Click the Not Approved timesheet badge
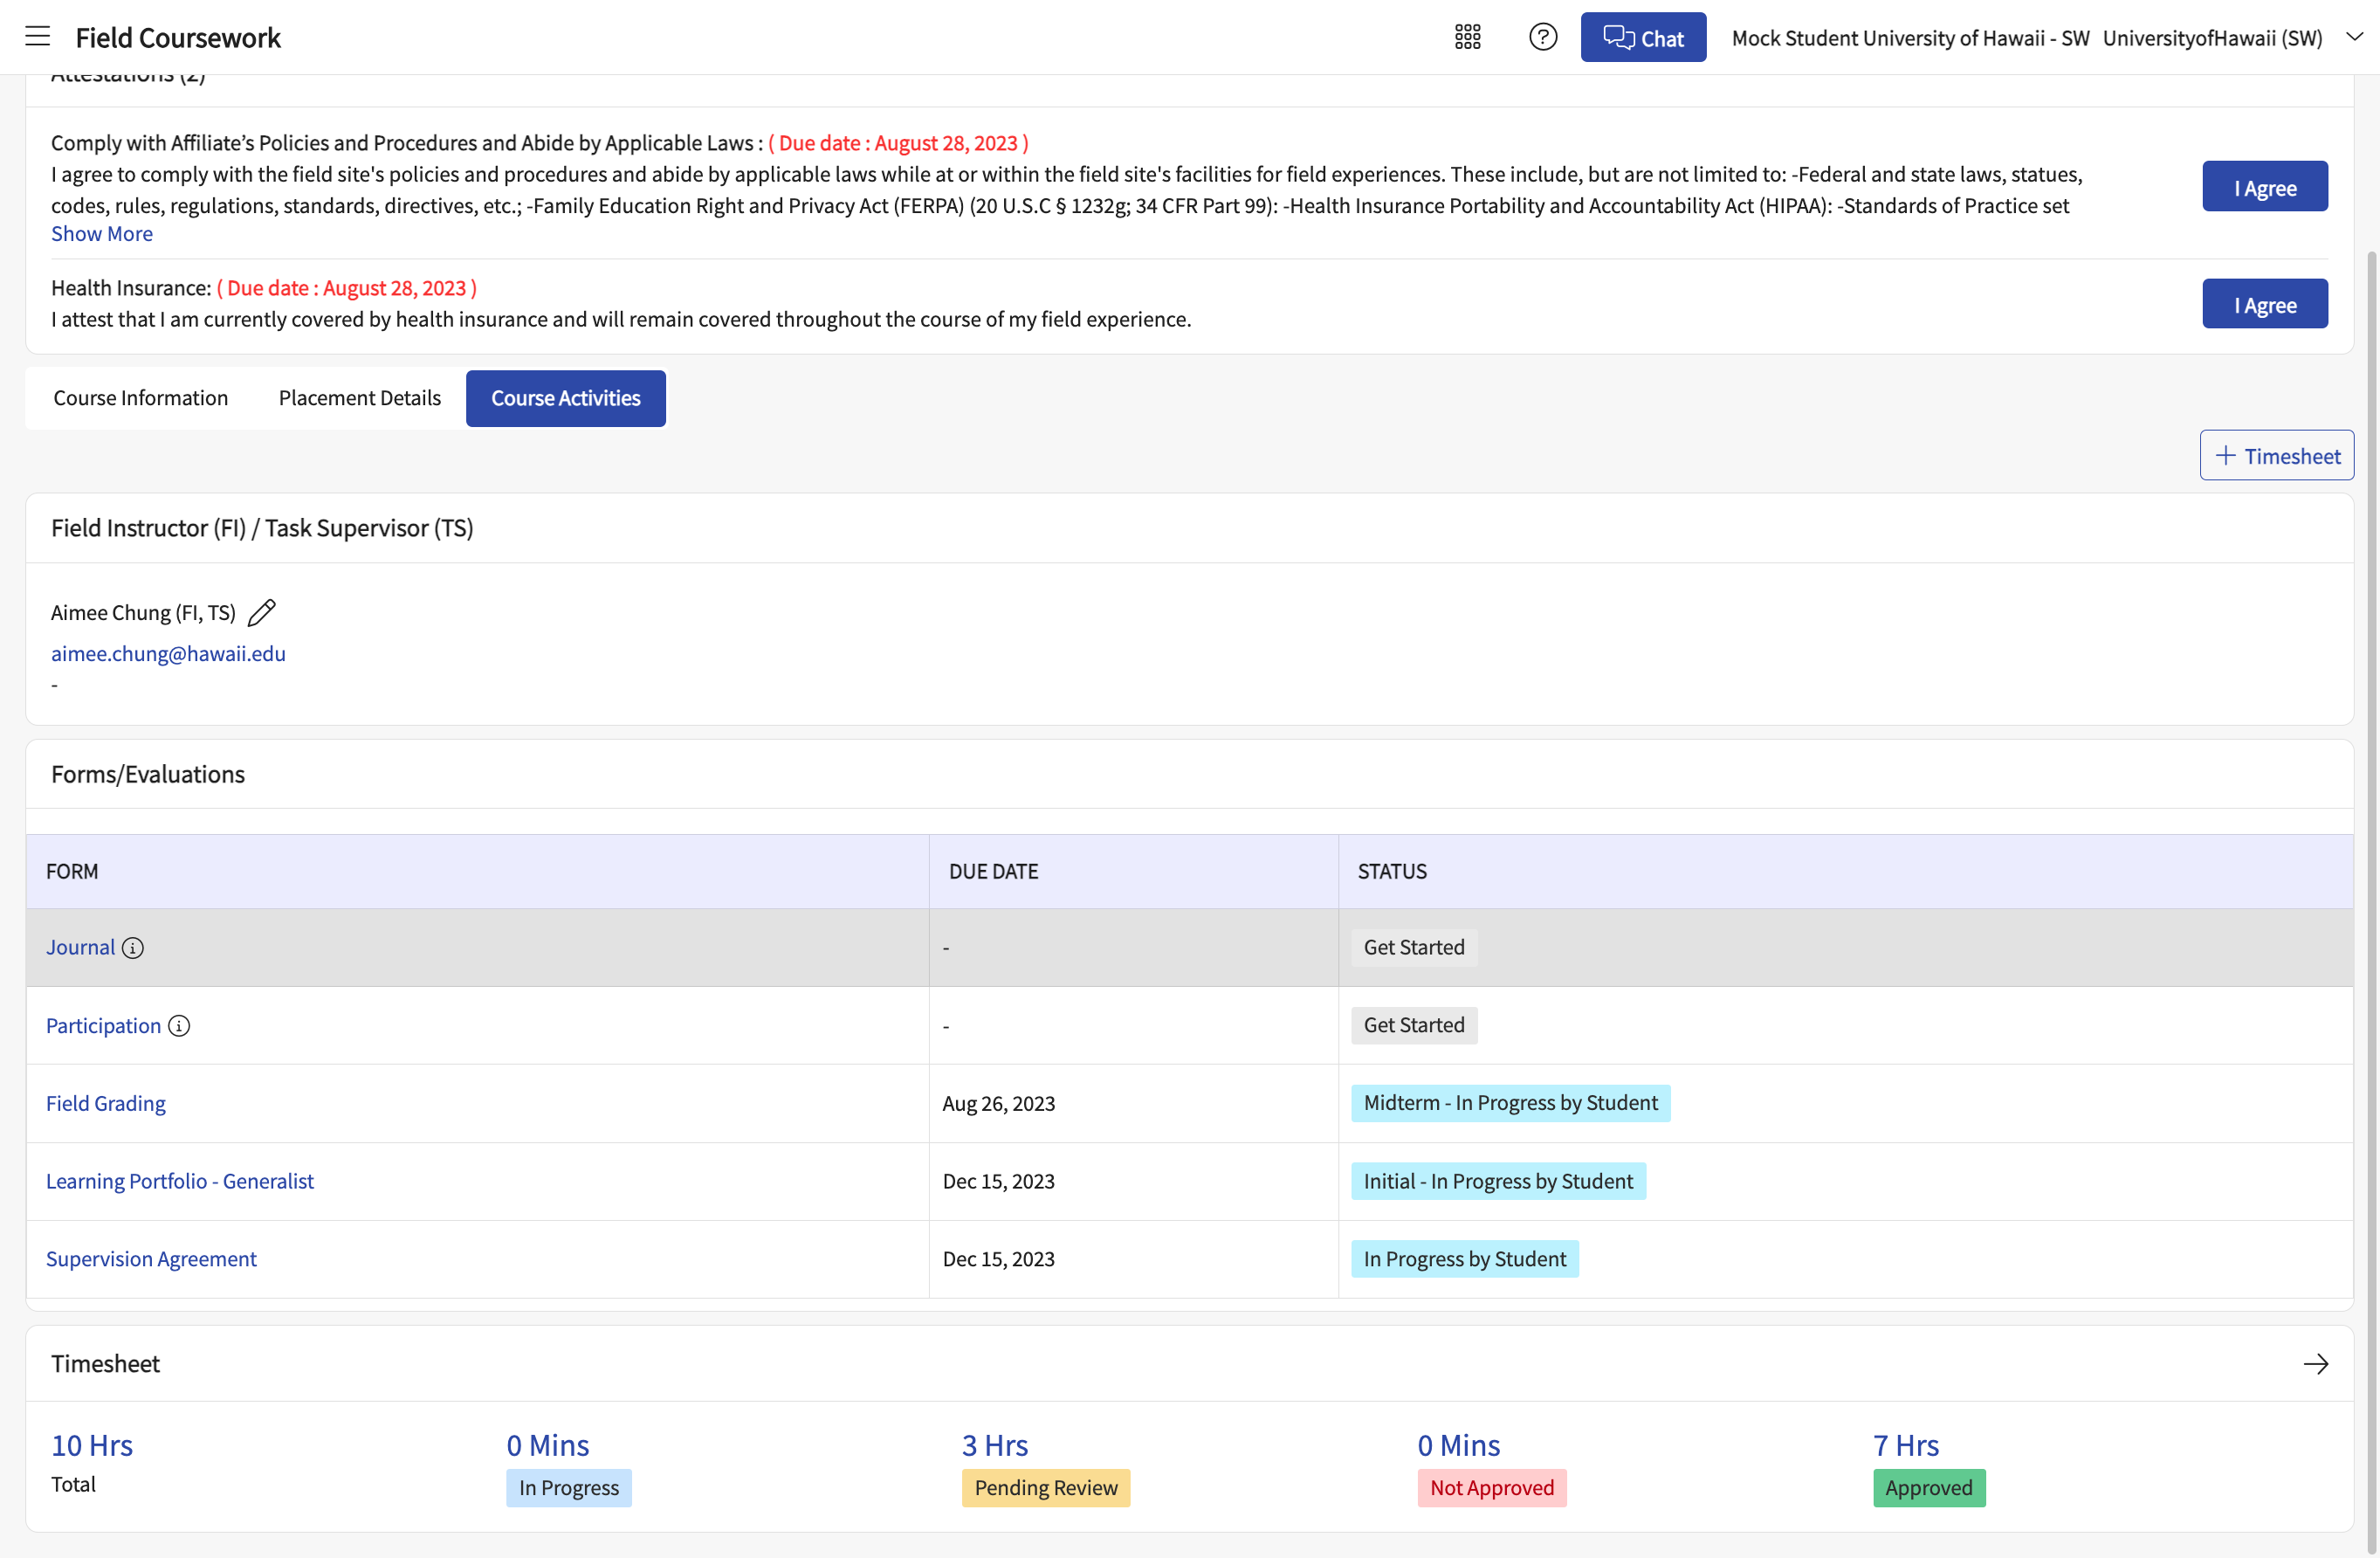 1492,1488
